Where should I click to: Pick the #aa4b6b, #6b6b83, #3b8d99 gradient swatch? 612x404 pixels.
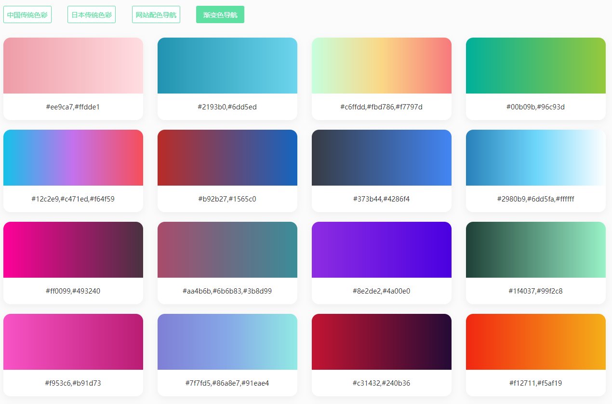tap(227, 250)
